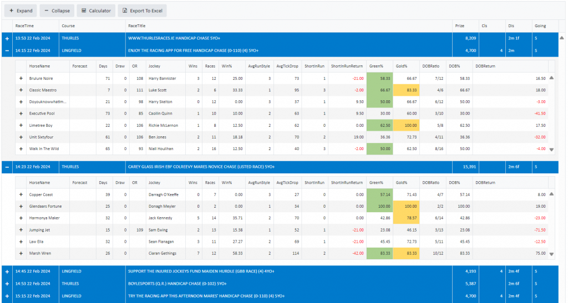Select WWW.THURLESRACES.IE Handicap Chase title
Viewport: 568px width, 303px height.
click(x=174, y=38)
